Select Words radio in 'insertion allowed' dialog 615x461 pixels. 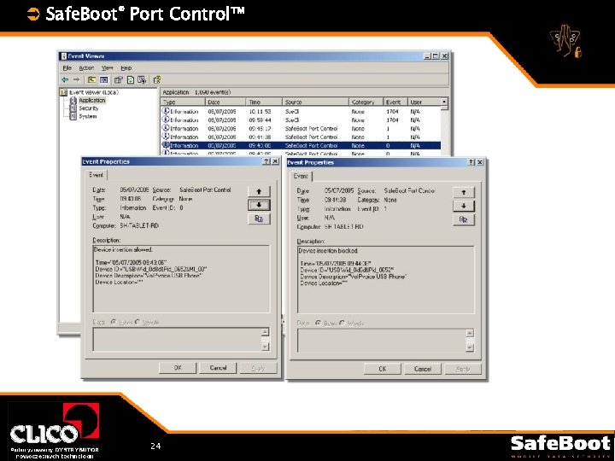[138, 322]
